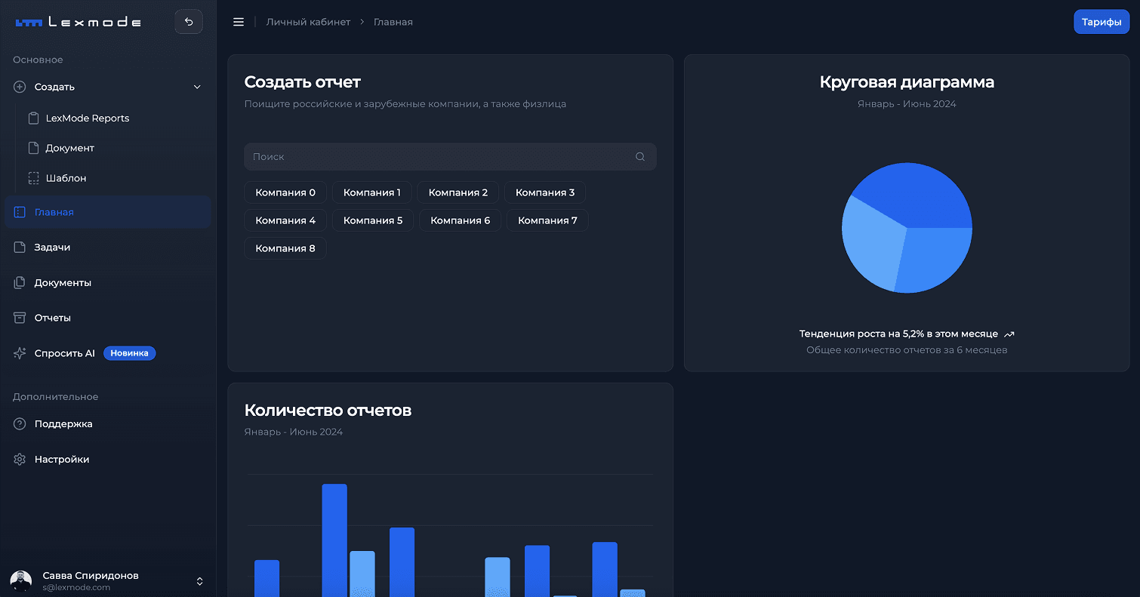Click the tallest bar in Количество отчетов chart

(x=334, y=540)
